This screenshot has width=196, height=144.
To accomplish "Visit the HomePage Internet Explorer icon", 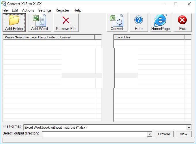I will 160,20.
